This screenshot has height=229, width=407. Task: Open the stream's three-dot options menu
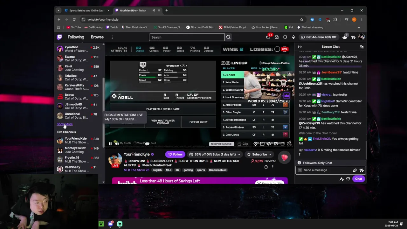point(272,167)
